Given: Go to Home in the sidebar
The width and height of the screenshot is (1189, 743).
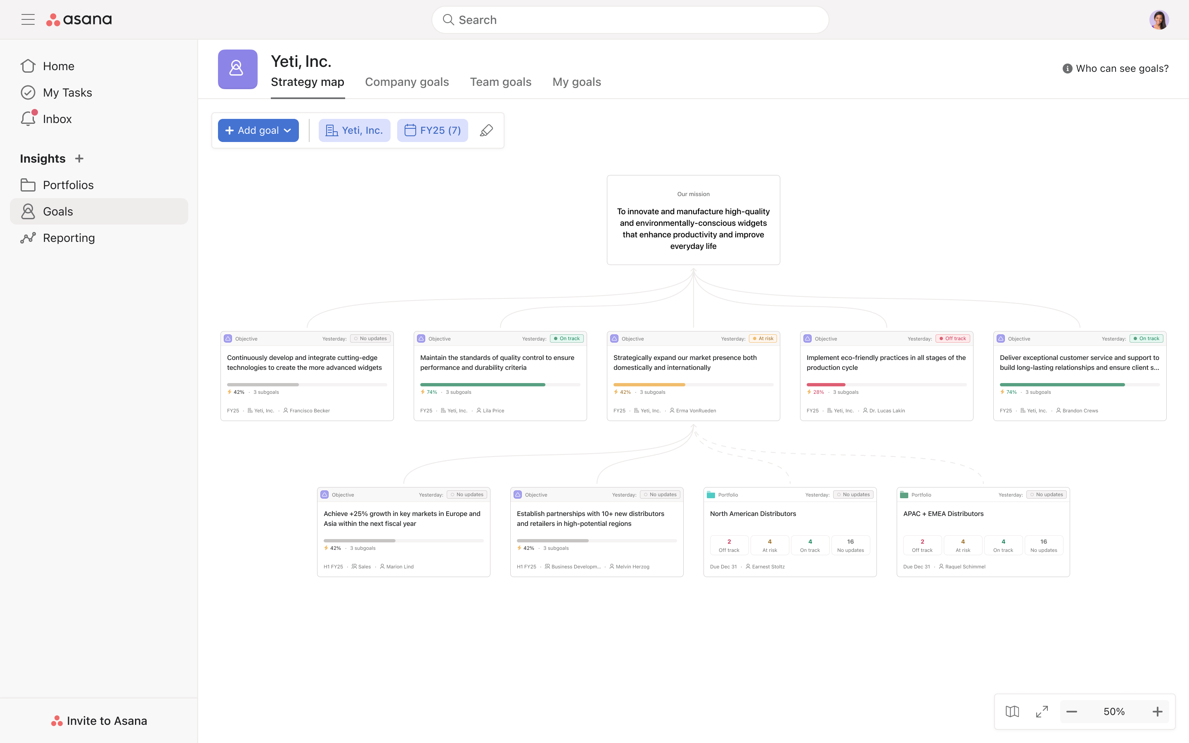Looking at the screenshot, I should tap(99, 66).
